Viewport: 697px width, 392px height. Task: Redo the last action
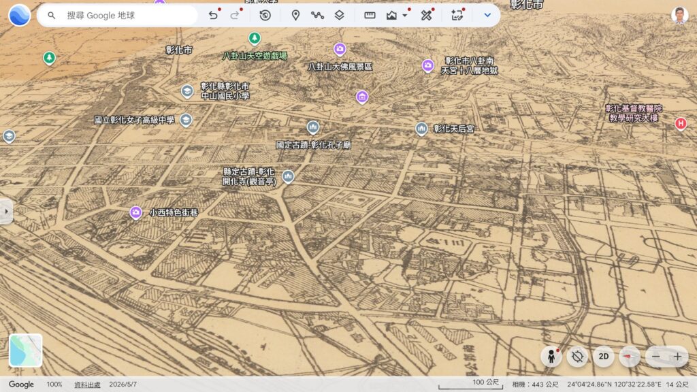pos(235,15)
